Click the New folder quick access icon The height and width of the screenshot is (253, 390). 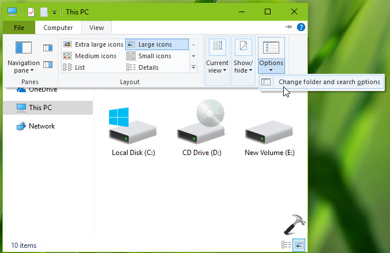pos(44,12)
